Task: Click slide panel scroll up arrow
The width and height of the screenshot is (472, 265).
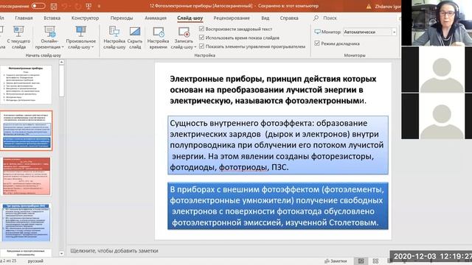Action: 61,62
